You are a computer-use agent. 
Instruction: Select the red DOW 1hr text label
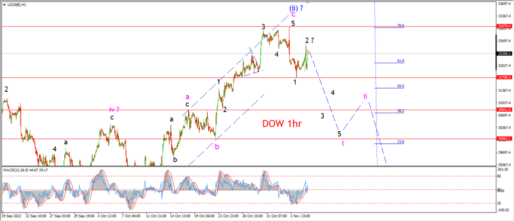[x=282, y=123]
